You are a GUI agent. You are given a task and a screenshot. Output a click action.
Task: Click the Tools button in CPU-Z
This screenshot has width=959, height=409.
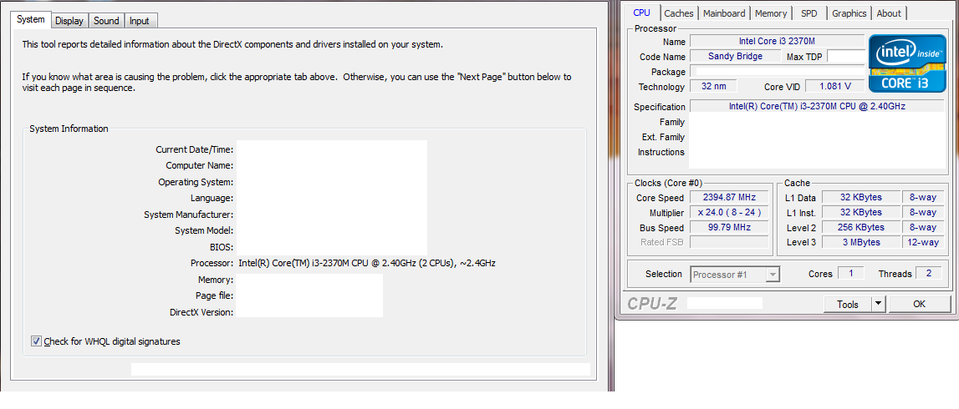(847, 305)
